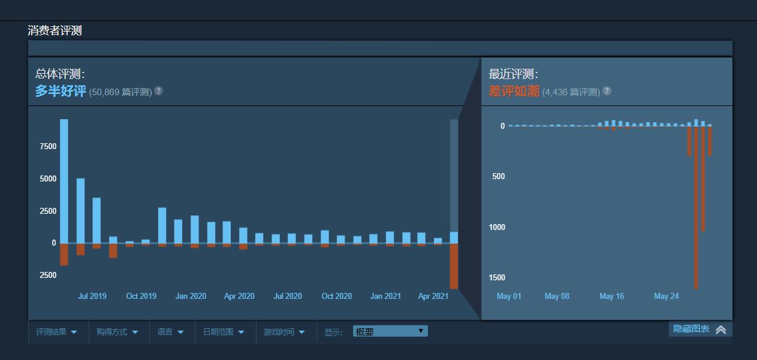Click the 多半好评 overall rating link
The height and width of the screenshot is (360, 757).
[61, 91]
